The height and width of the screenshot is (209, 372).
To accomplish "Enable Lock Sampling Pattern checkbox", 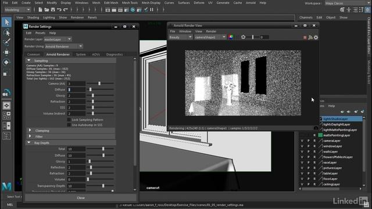I will point(69,120).
